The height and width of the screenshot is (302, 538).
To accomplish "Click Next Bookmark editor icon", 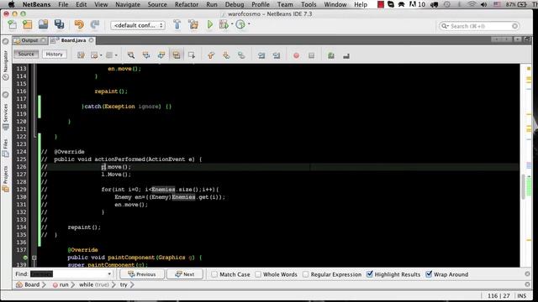I will point(226,55).
